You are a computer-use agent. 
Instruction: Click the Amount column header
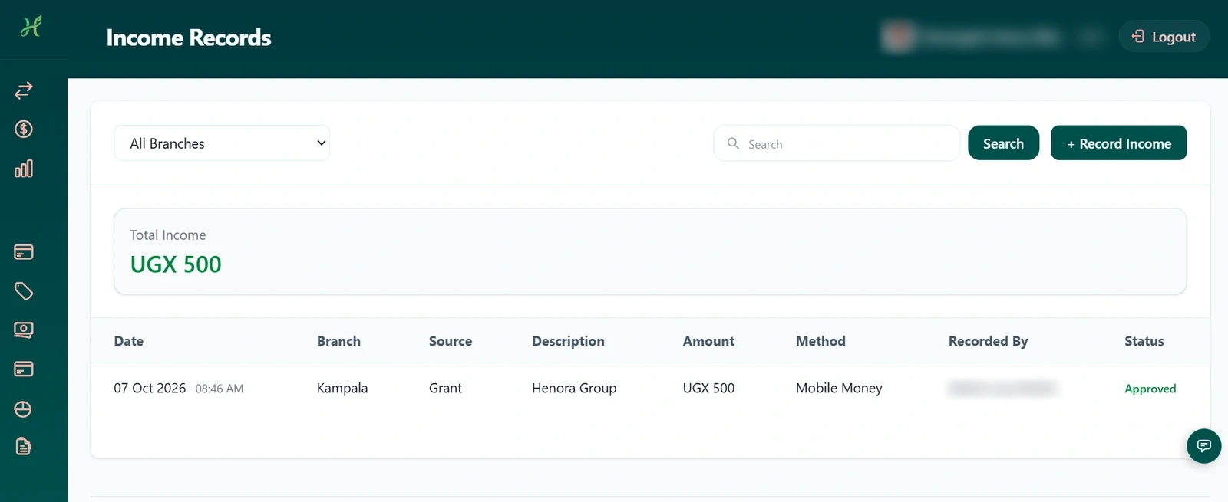point(708,341)
